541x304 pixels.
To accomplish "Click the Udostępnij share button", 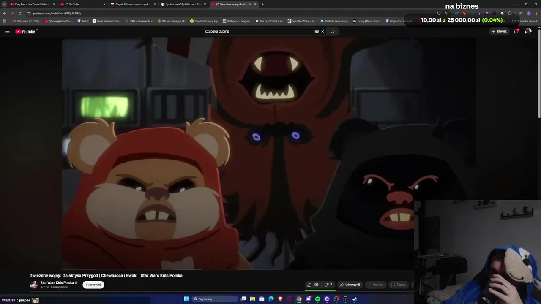I will click(x=350, y=285).
